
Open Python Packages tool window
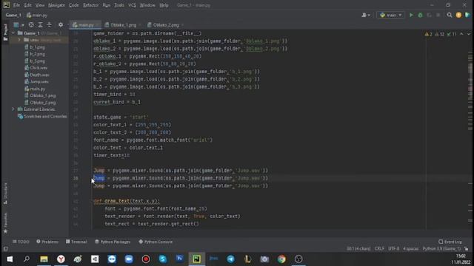point(113,242)
